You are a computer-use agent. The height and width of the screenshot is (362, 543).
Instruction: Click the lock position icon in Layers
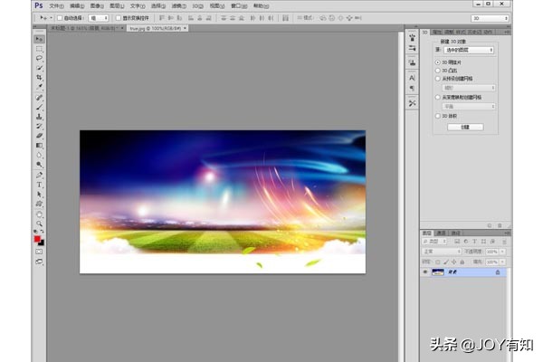pyautogui.click(x=454, y=262)
